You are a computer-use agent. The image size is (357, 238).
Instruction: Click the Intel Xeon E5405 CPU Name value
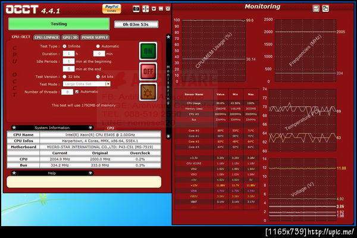click(100, 134)
